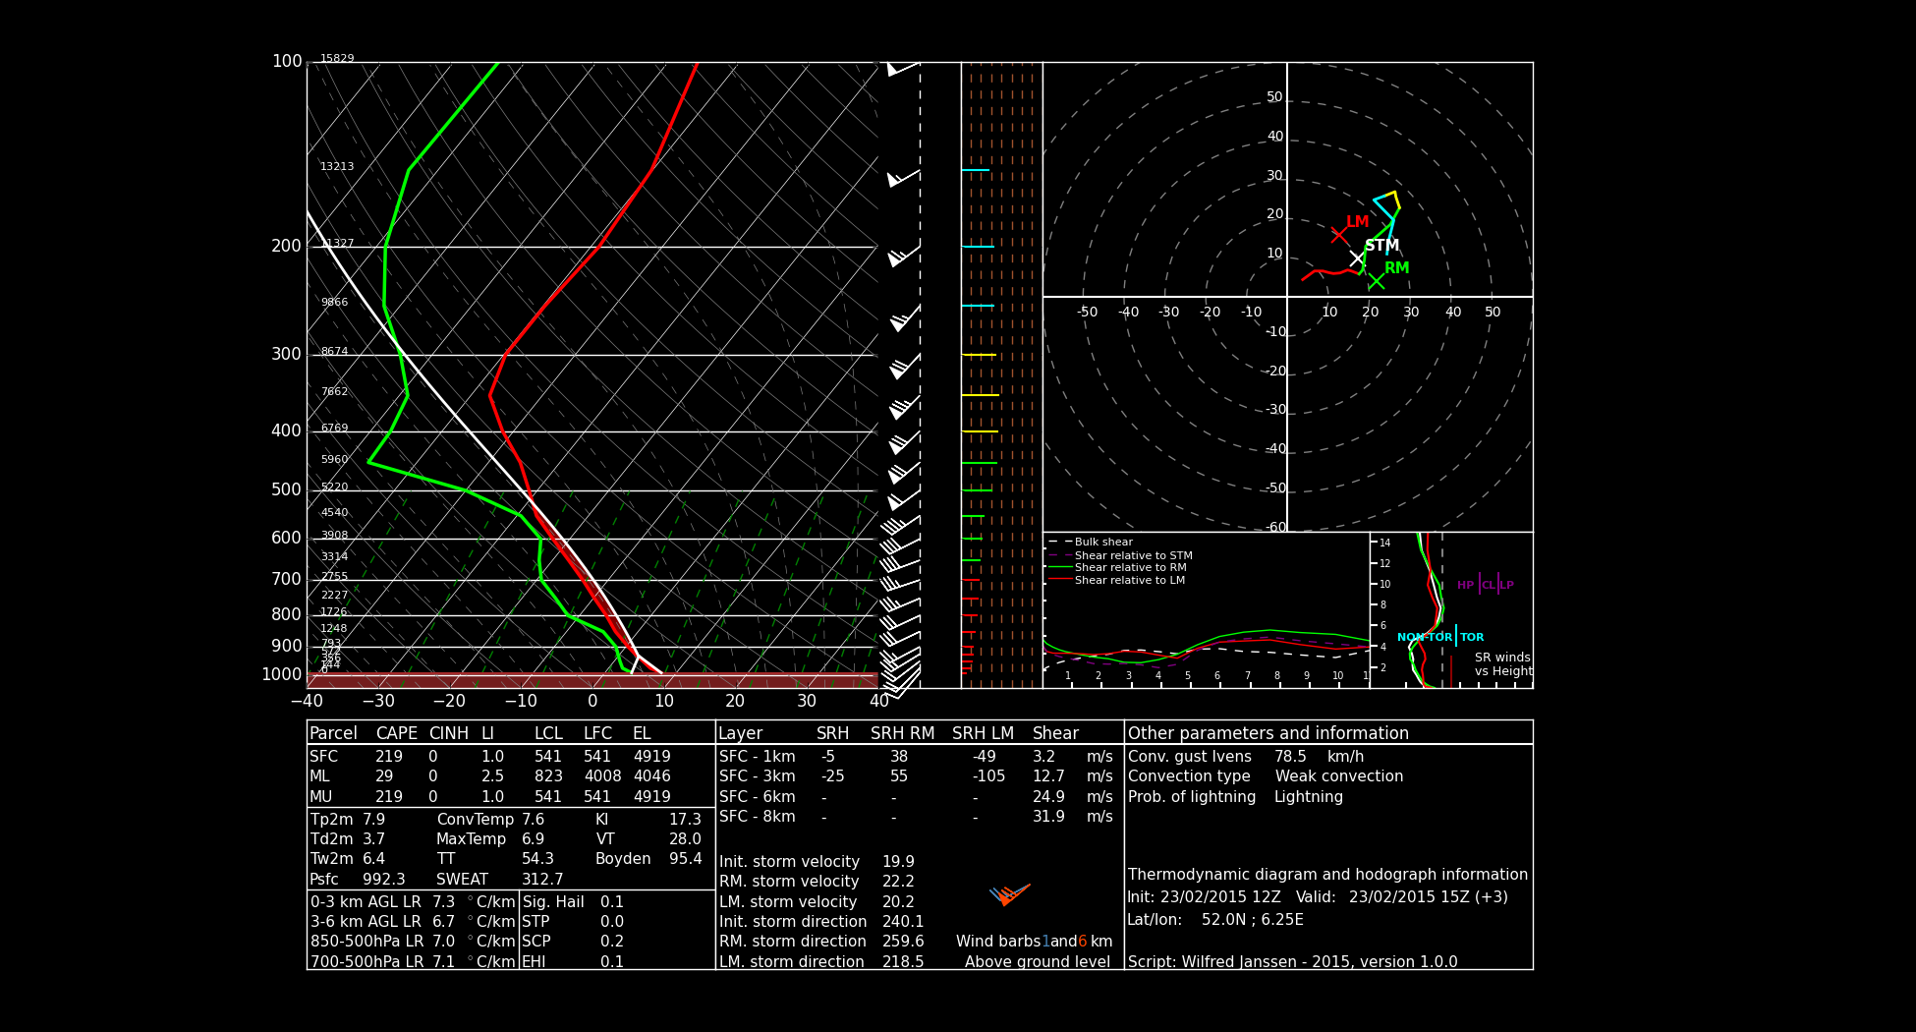
Task: Click the wind barb at the 100 hPa level
Action: point(903,68)
